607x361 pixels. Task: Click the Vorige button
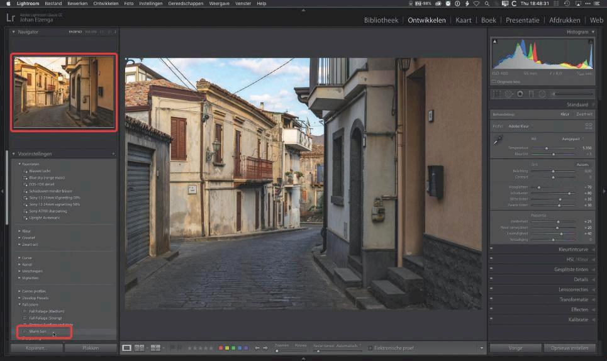click(x=515, y=348)
